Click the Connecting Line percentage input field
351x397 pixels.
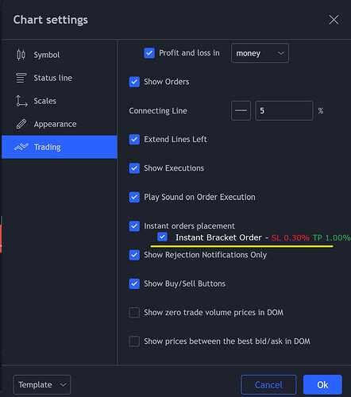[284, 110]
